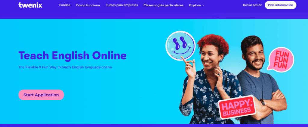Click the pink Start Application button
The image size is (308, 127).
click(41, 95)
